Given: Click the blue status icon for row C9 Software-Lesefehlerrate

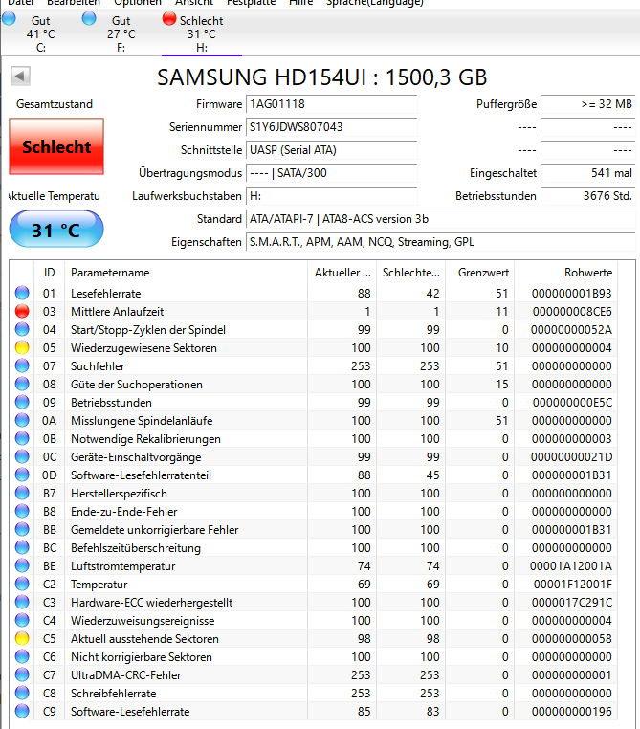Looking at the screenshot, I should click(x=22, y=711).
